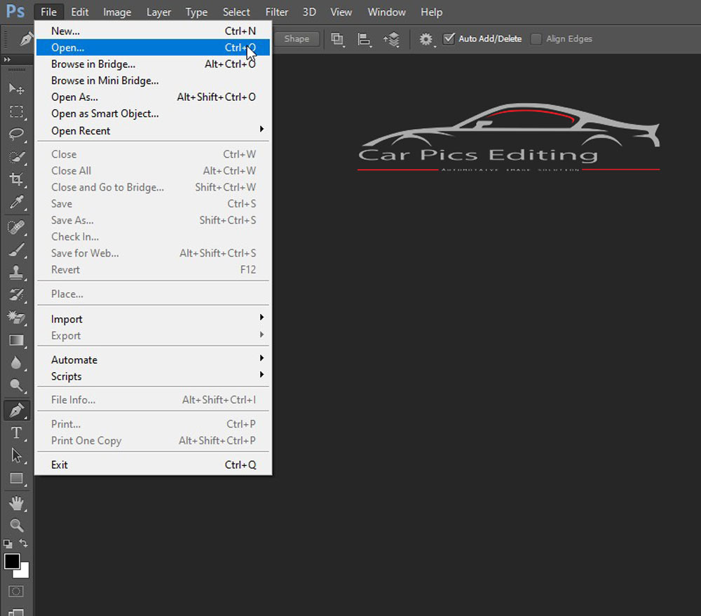Screen dimensions: 701x616
Task: Select the Move tool
Action: [x=17, y=88]
